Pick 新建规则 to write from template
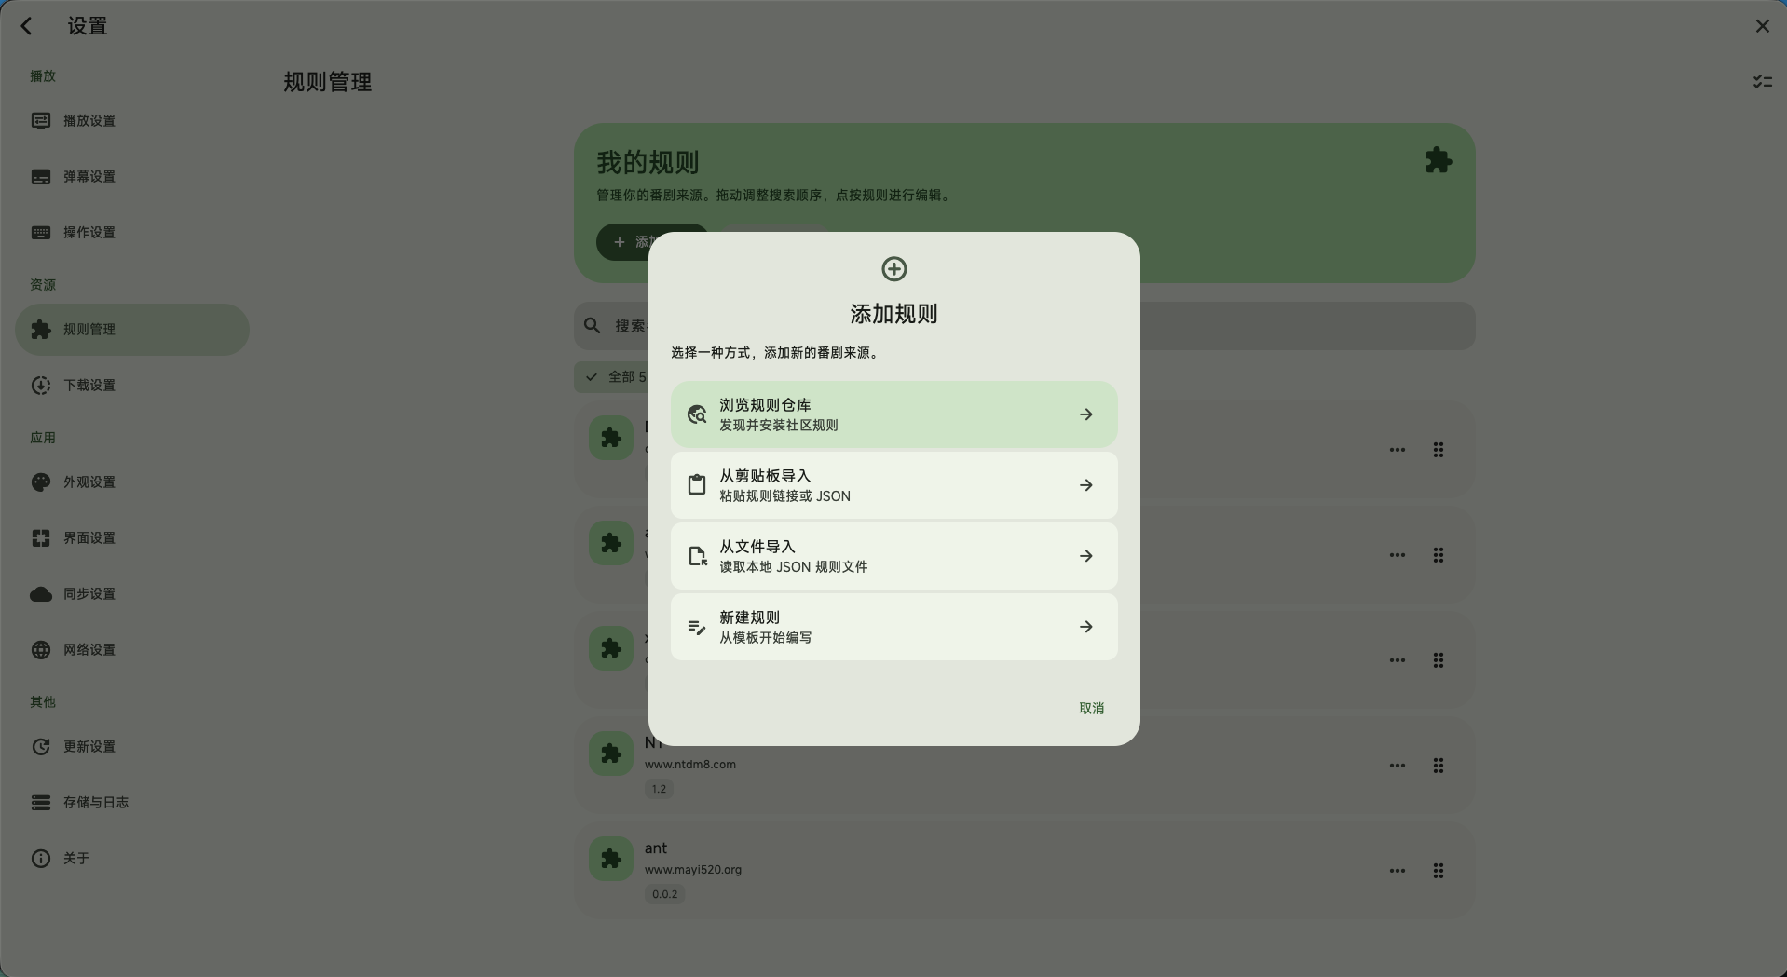Screen dimensions: 1787x977 pos(893,627)
